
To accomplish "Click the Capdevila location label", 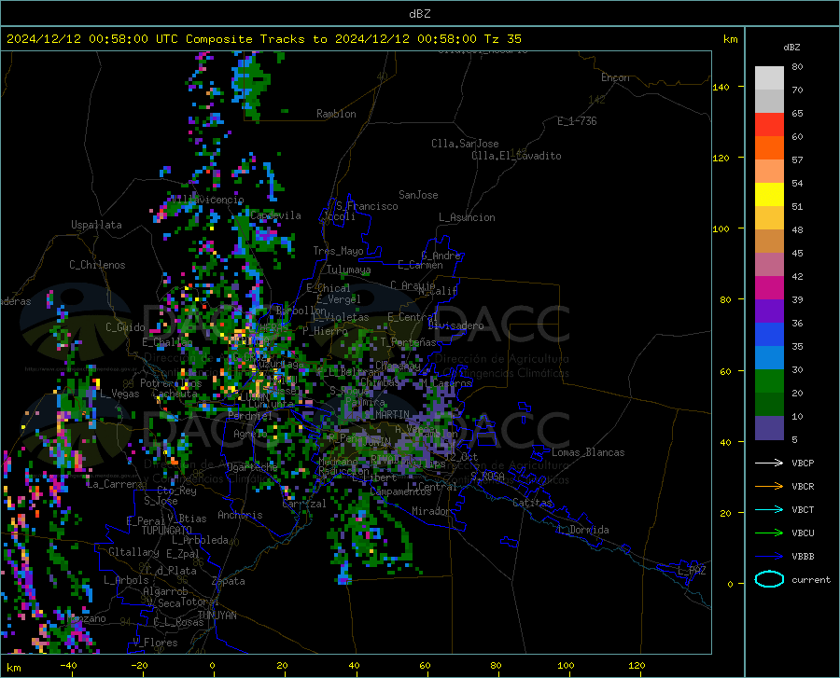I will click(x=275, y=215).
